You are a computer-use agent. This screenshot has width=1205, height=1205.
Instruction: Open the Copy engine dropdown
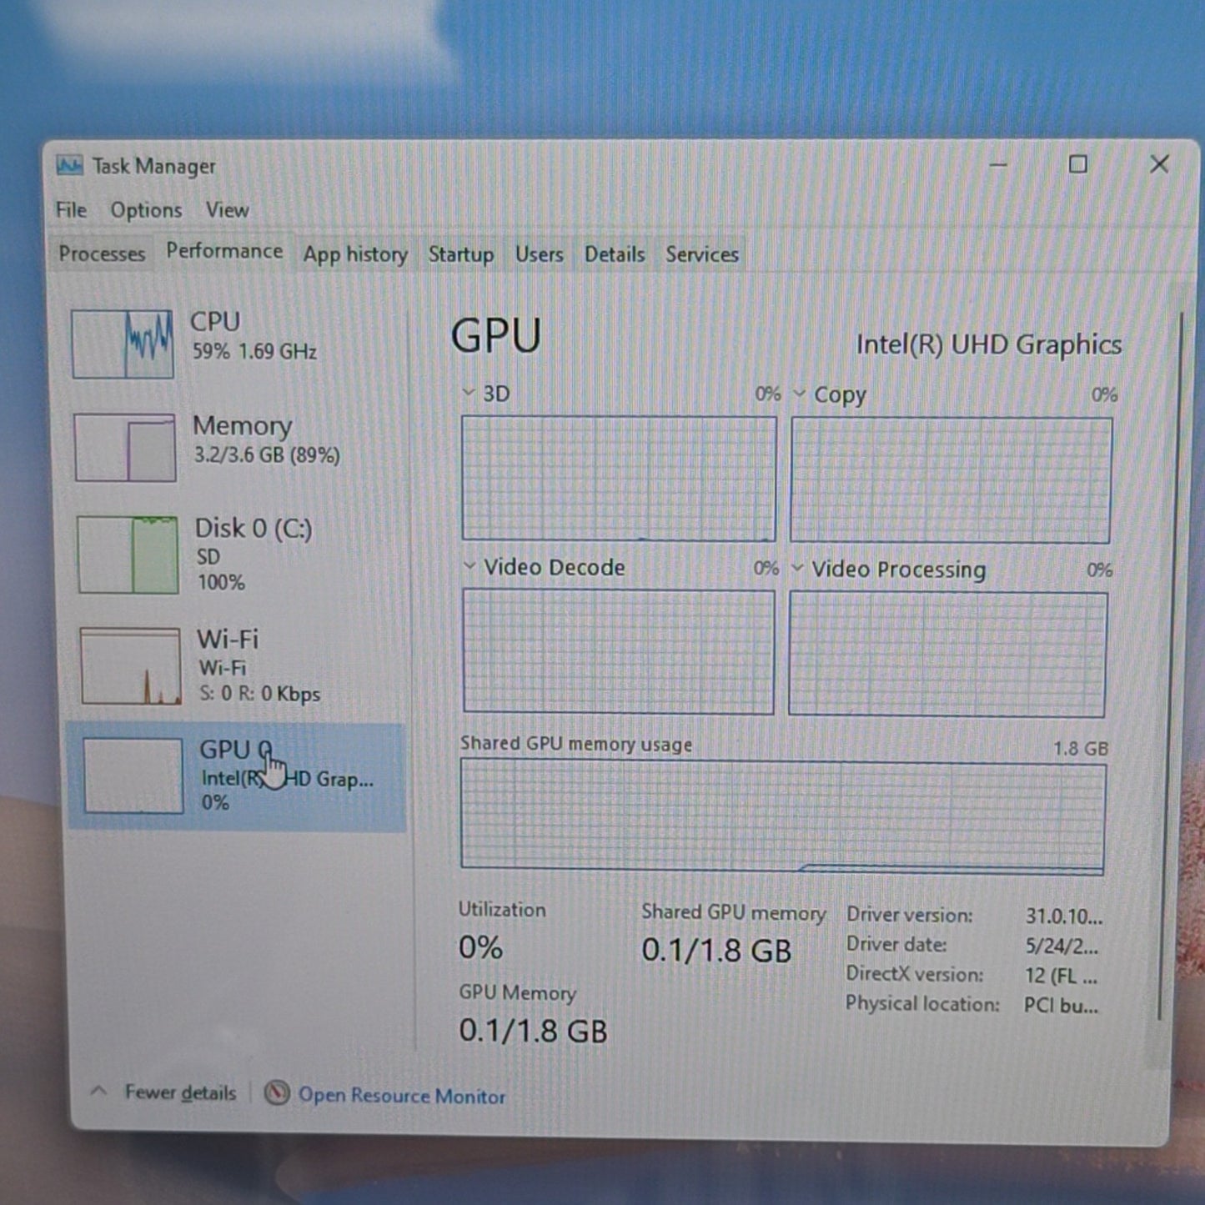(x=799, y=394)
